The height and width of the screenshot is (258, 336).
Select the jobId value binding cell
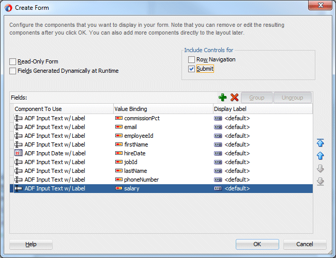coord(163,162)
